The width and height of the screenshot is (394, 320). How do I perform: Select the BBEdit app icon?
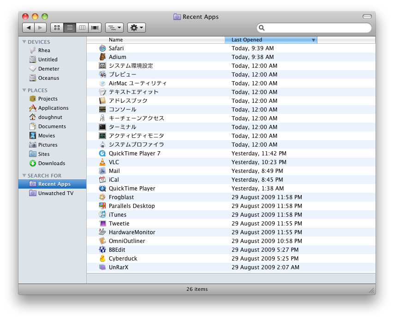coord(102,250)
